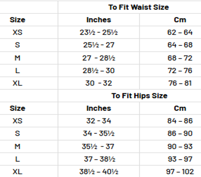Click waist cm value 64 – 68
This screenshot has height=177, width=201.
coord(180,45)
